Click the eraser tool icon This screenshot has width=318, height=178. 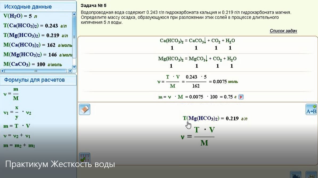85,110
